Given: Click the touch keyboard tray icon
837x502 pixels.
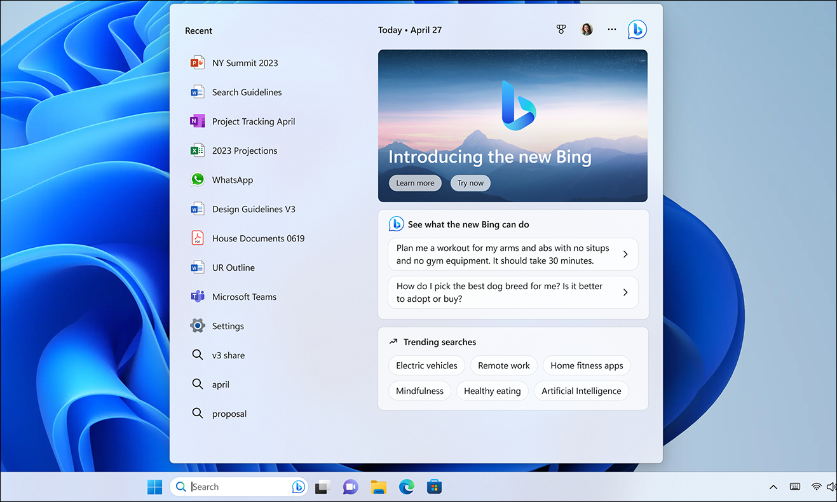Looking at the screenshot, I should pos(795,487).
